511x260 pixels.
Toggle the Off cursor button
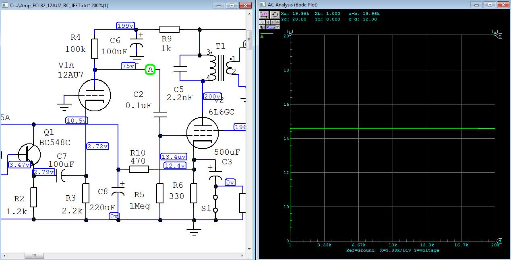(x=262, y=22)
